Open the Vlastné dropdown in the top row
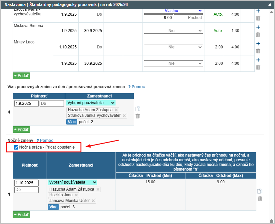 coord(173,11)
